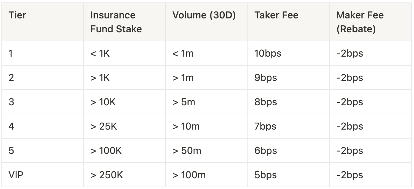Click the Maker Fee (Rebate) header
This screenshot has width=414, height=189.
click(360, 22)
